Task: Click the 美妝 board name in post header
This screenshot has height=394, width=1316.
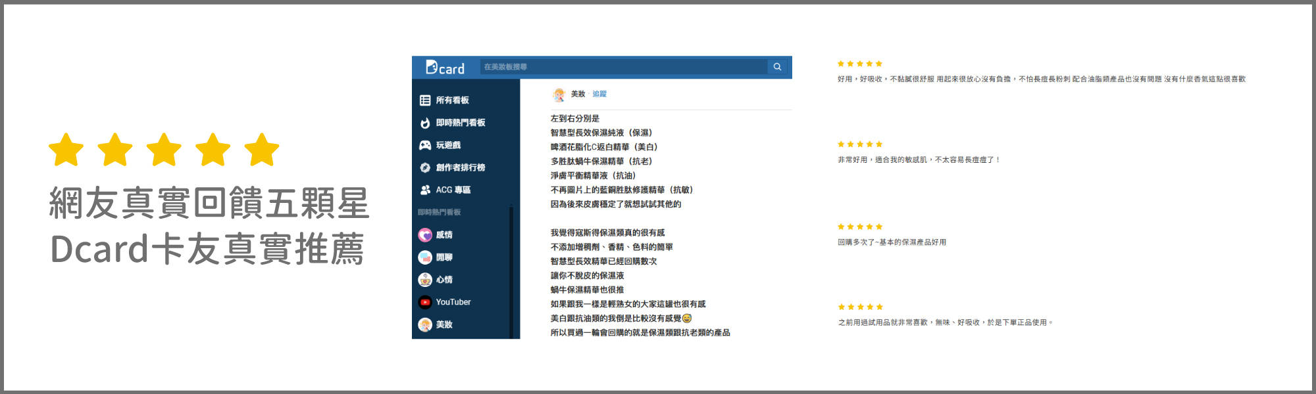Action: pos(578,94)
